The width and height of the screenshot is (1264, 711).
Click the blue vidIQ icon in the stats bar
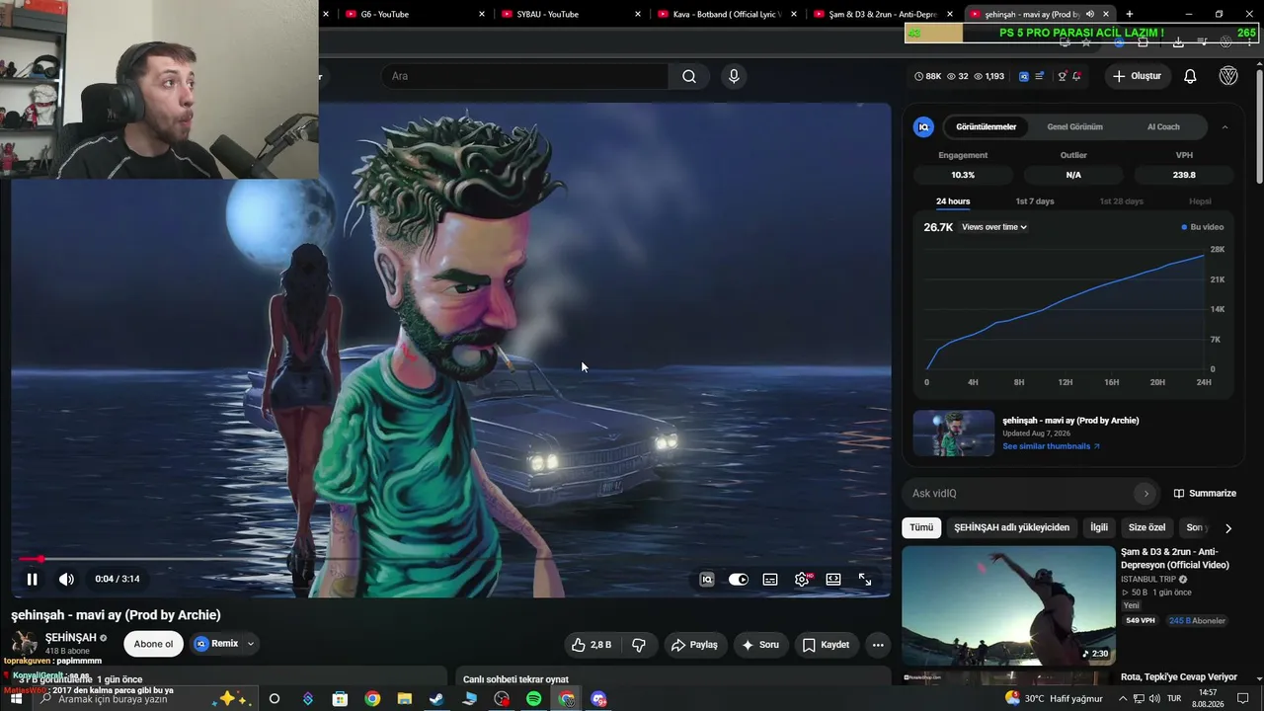pos(1024,76)
